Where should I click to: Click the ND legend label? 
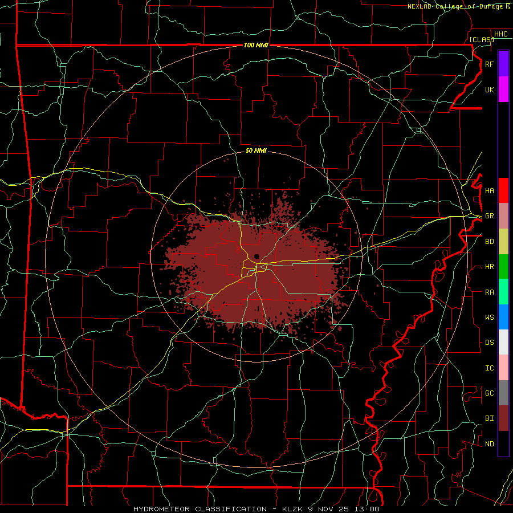coord(489,444)
